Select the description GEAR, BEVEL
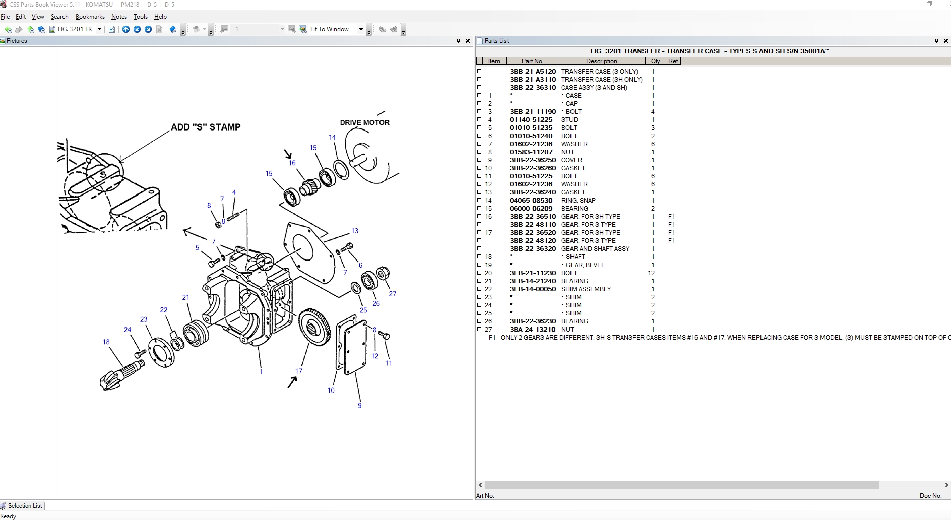951x520 pixels. click(x=585, y=265)
